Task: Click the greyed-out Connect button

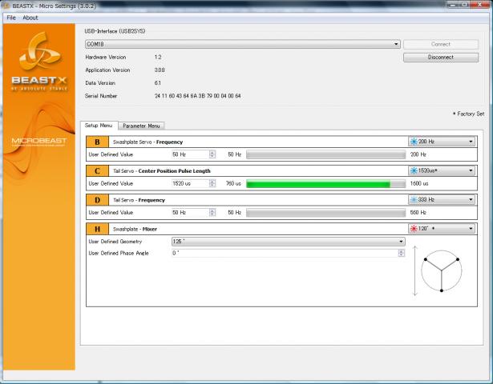Action: click(x=441, y=44)
